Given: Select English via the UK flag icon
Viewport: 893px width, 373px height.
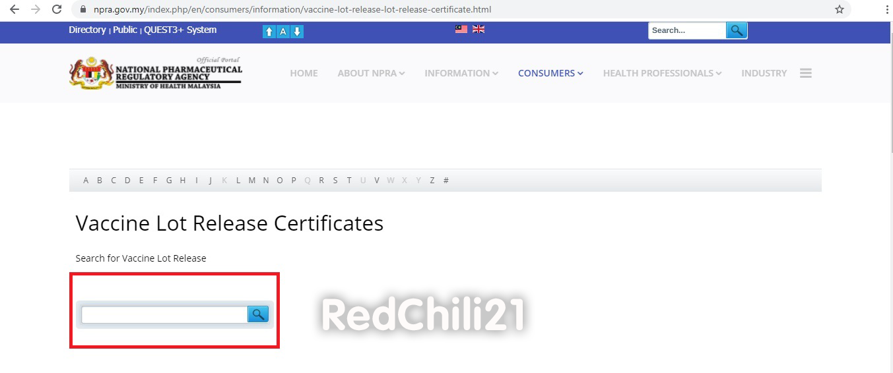Looking at the screenshot, I should (479, 29).
